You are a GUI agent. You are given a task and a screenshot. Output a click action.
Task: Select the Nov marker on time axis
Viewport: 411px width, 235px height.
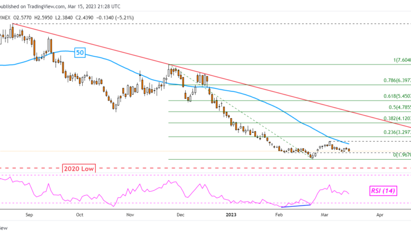click(130, 216)
